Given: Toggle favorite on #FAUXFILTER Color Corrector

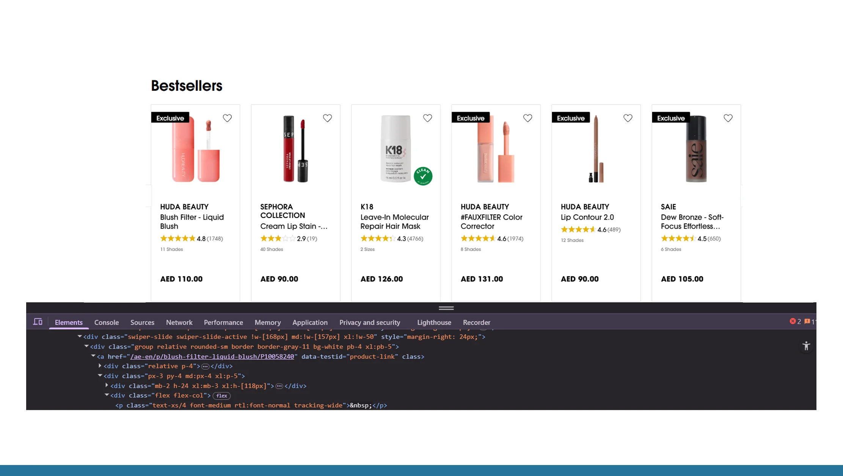Looking at the screenshot, I should click(x=527, y=118).
